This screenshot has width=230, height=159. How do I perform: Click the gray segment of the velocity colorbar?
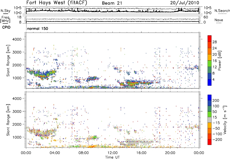210,120
